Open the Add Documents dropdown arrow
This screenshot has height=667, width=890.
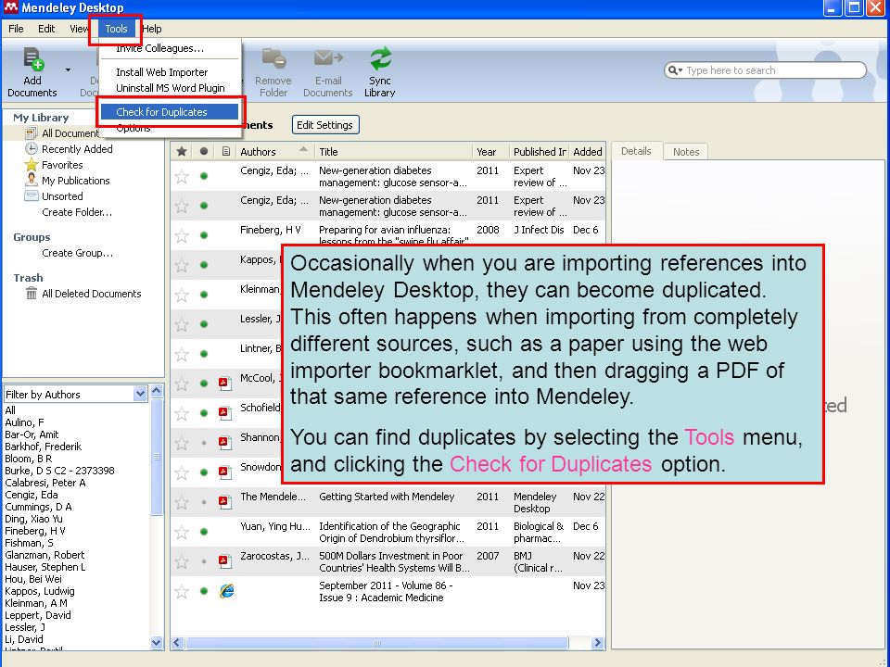tap(68, 70)
